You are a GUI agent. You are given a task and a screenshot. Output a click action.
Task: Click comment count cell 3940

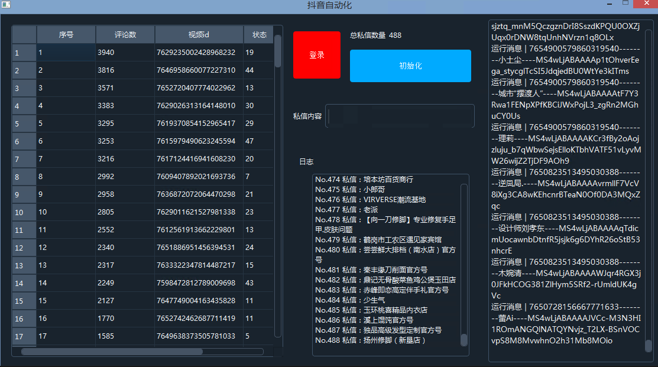tap(125, 53)
